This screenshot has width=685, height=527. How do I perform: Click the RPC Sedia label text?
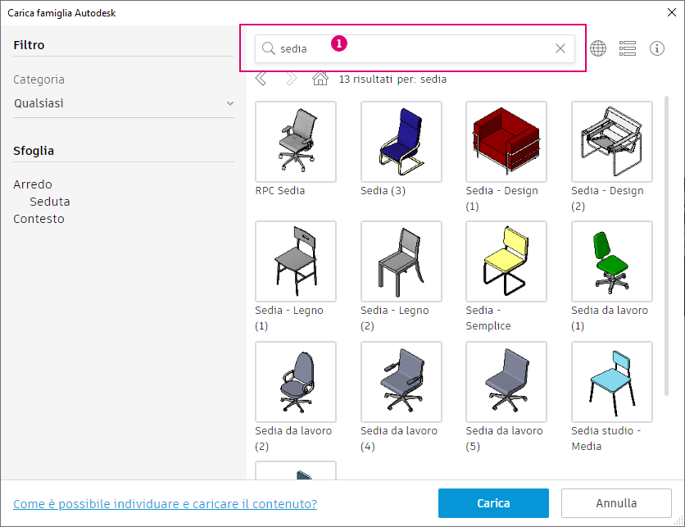tap(280, 191)
